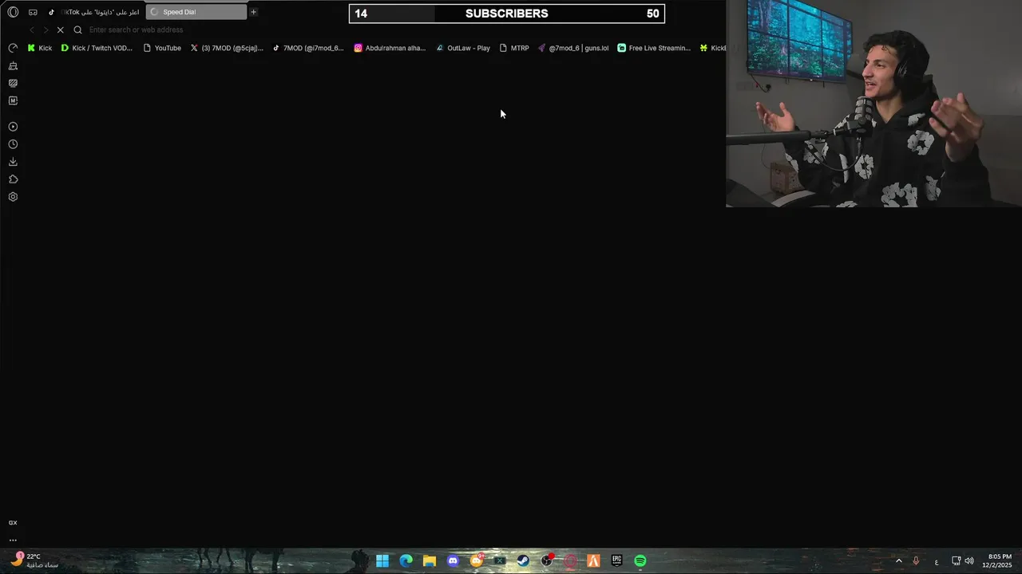The height and width of the screenshot is (574, 1022).
Task: Select the Speed Dial tab
Action: (196, 12)
